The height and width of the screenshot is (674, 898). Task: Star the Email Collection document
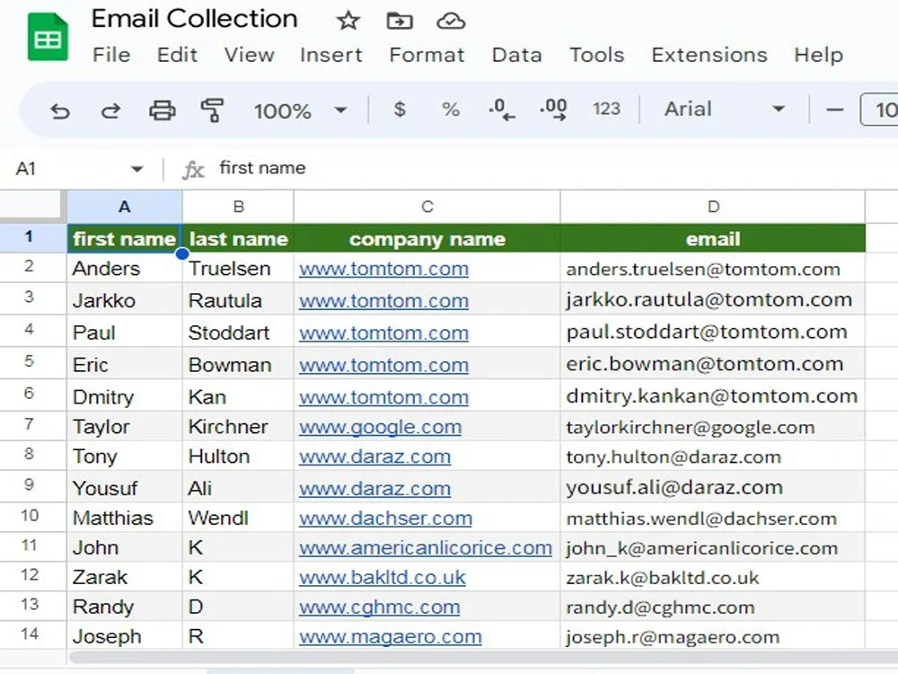coord(348,22)
